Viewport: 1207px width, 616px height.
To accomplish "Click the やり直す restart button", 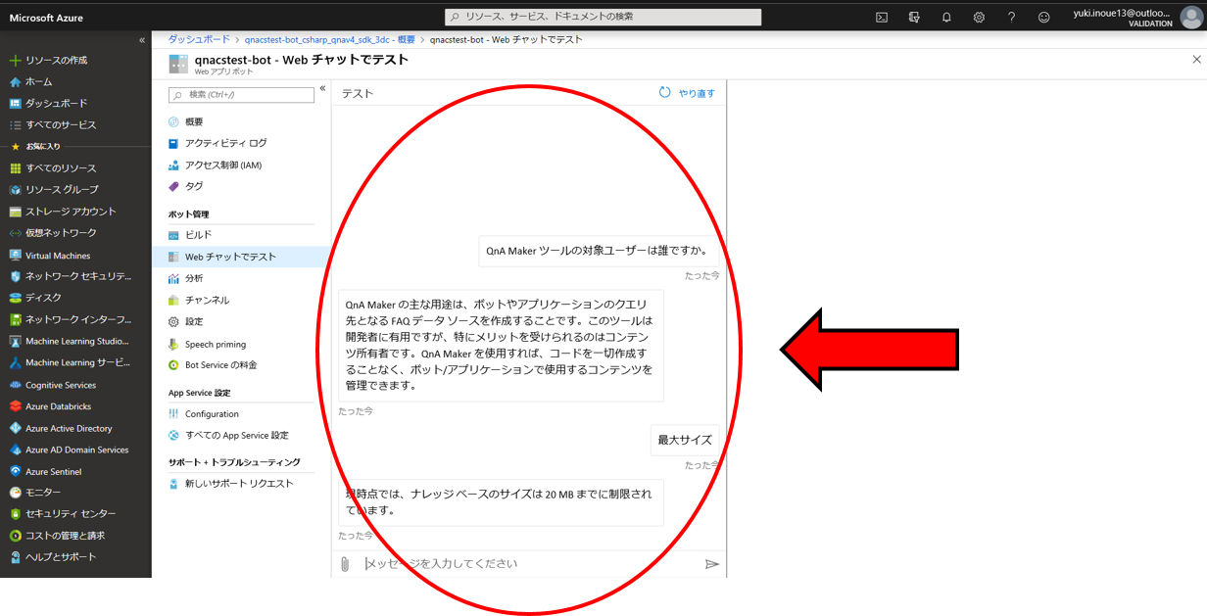I will click(x=687, y=93).
